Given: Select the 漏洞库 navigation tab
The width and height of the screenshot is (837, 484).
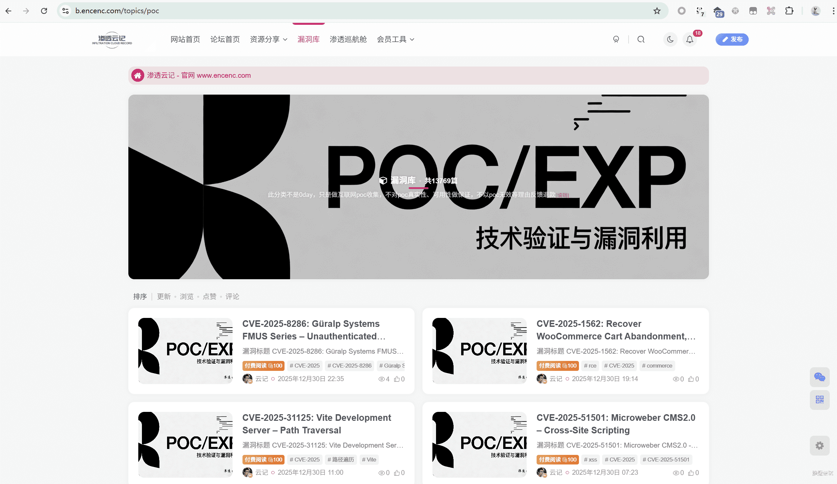Looking at the screenshot, I should [308, 39].
